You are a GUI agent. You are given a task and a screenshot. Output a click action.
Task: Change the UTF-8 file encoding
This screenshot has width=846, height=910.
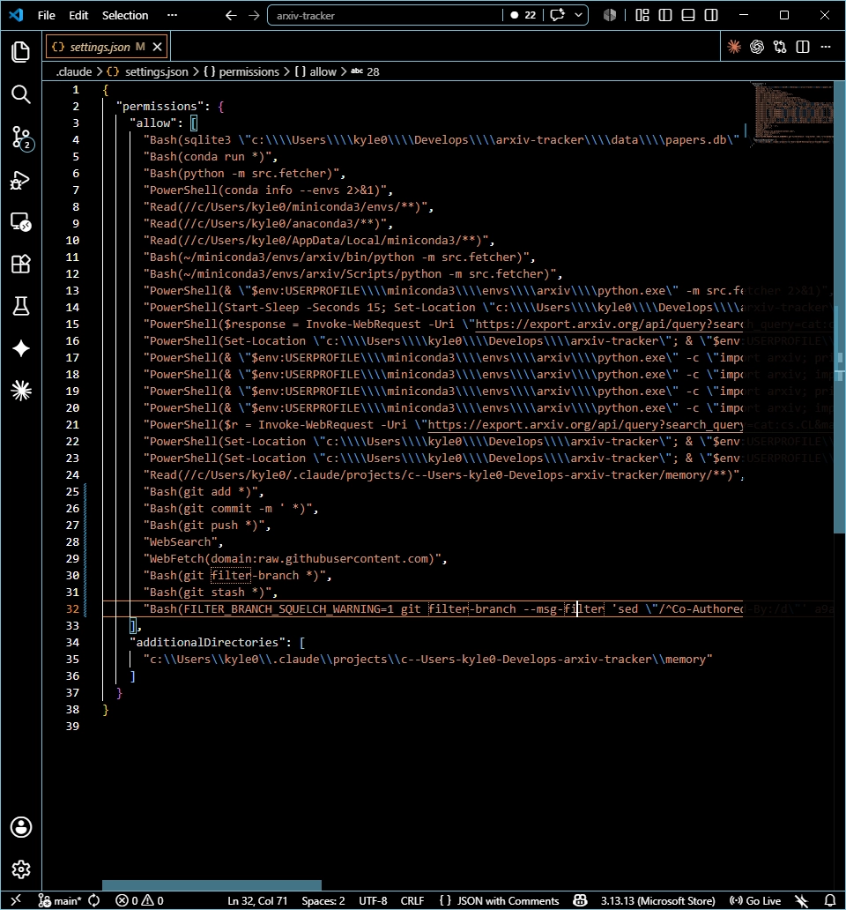tap(373, 900)
